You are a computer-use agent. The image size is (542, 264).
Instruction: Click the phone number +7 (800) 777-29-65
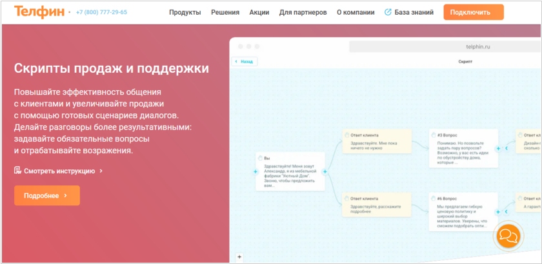tap(102, 12)
